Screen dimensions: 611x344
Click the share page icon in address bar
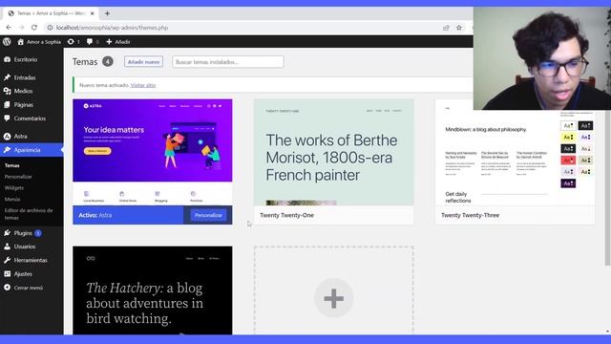click(446, 28)
